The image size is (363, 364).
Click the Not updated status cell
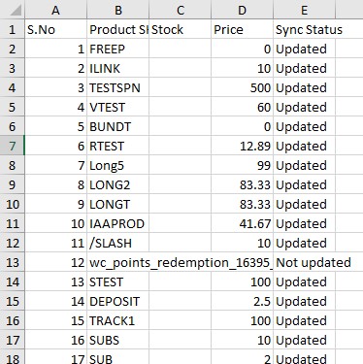tap(304, 262)
